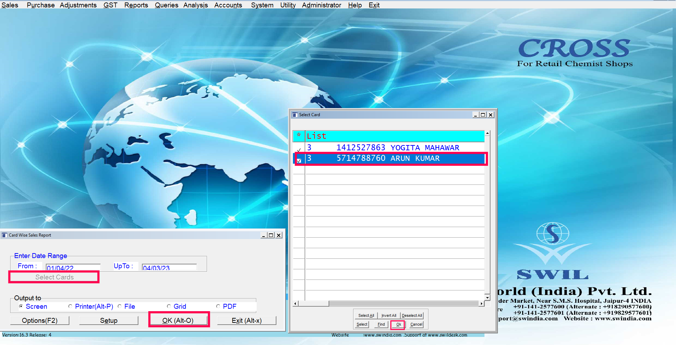
Task: Open the Administrator menu
Action: (x=321, y=5)
